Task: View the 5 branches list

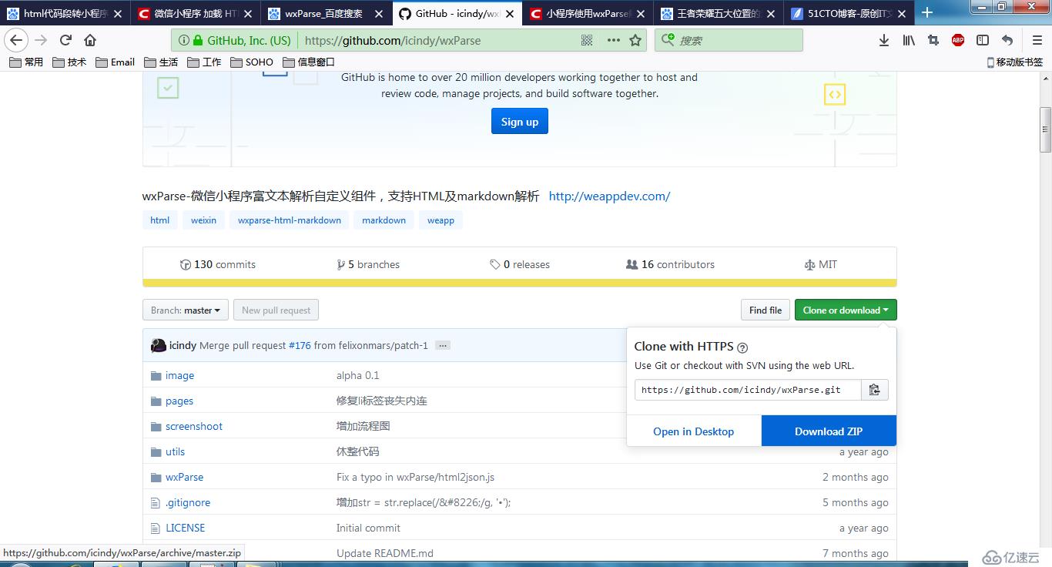Action: point(369,264)
